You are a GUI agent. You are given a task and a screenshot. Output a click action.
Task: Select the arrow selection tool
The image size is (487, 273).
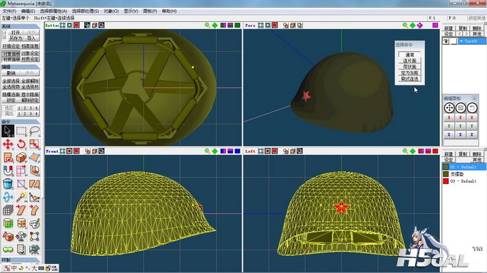tap(8, 131)
